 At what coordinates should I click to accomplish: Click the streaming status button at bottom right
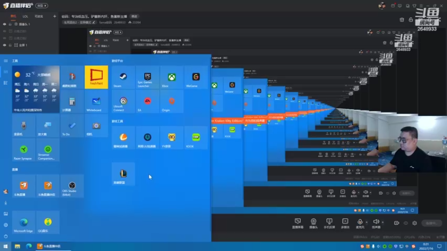tap(431, 223)
